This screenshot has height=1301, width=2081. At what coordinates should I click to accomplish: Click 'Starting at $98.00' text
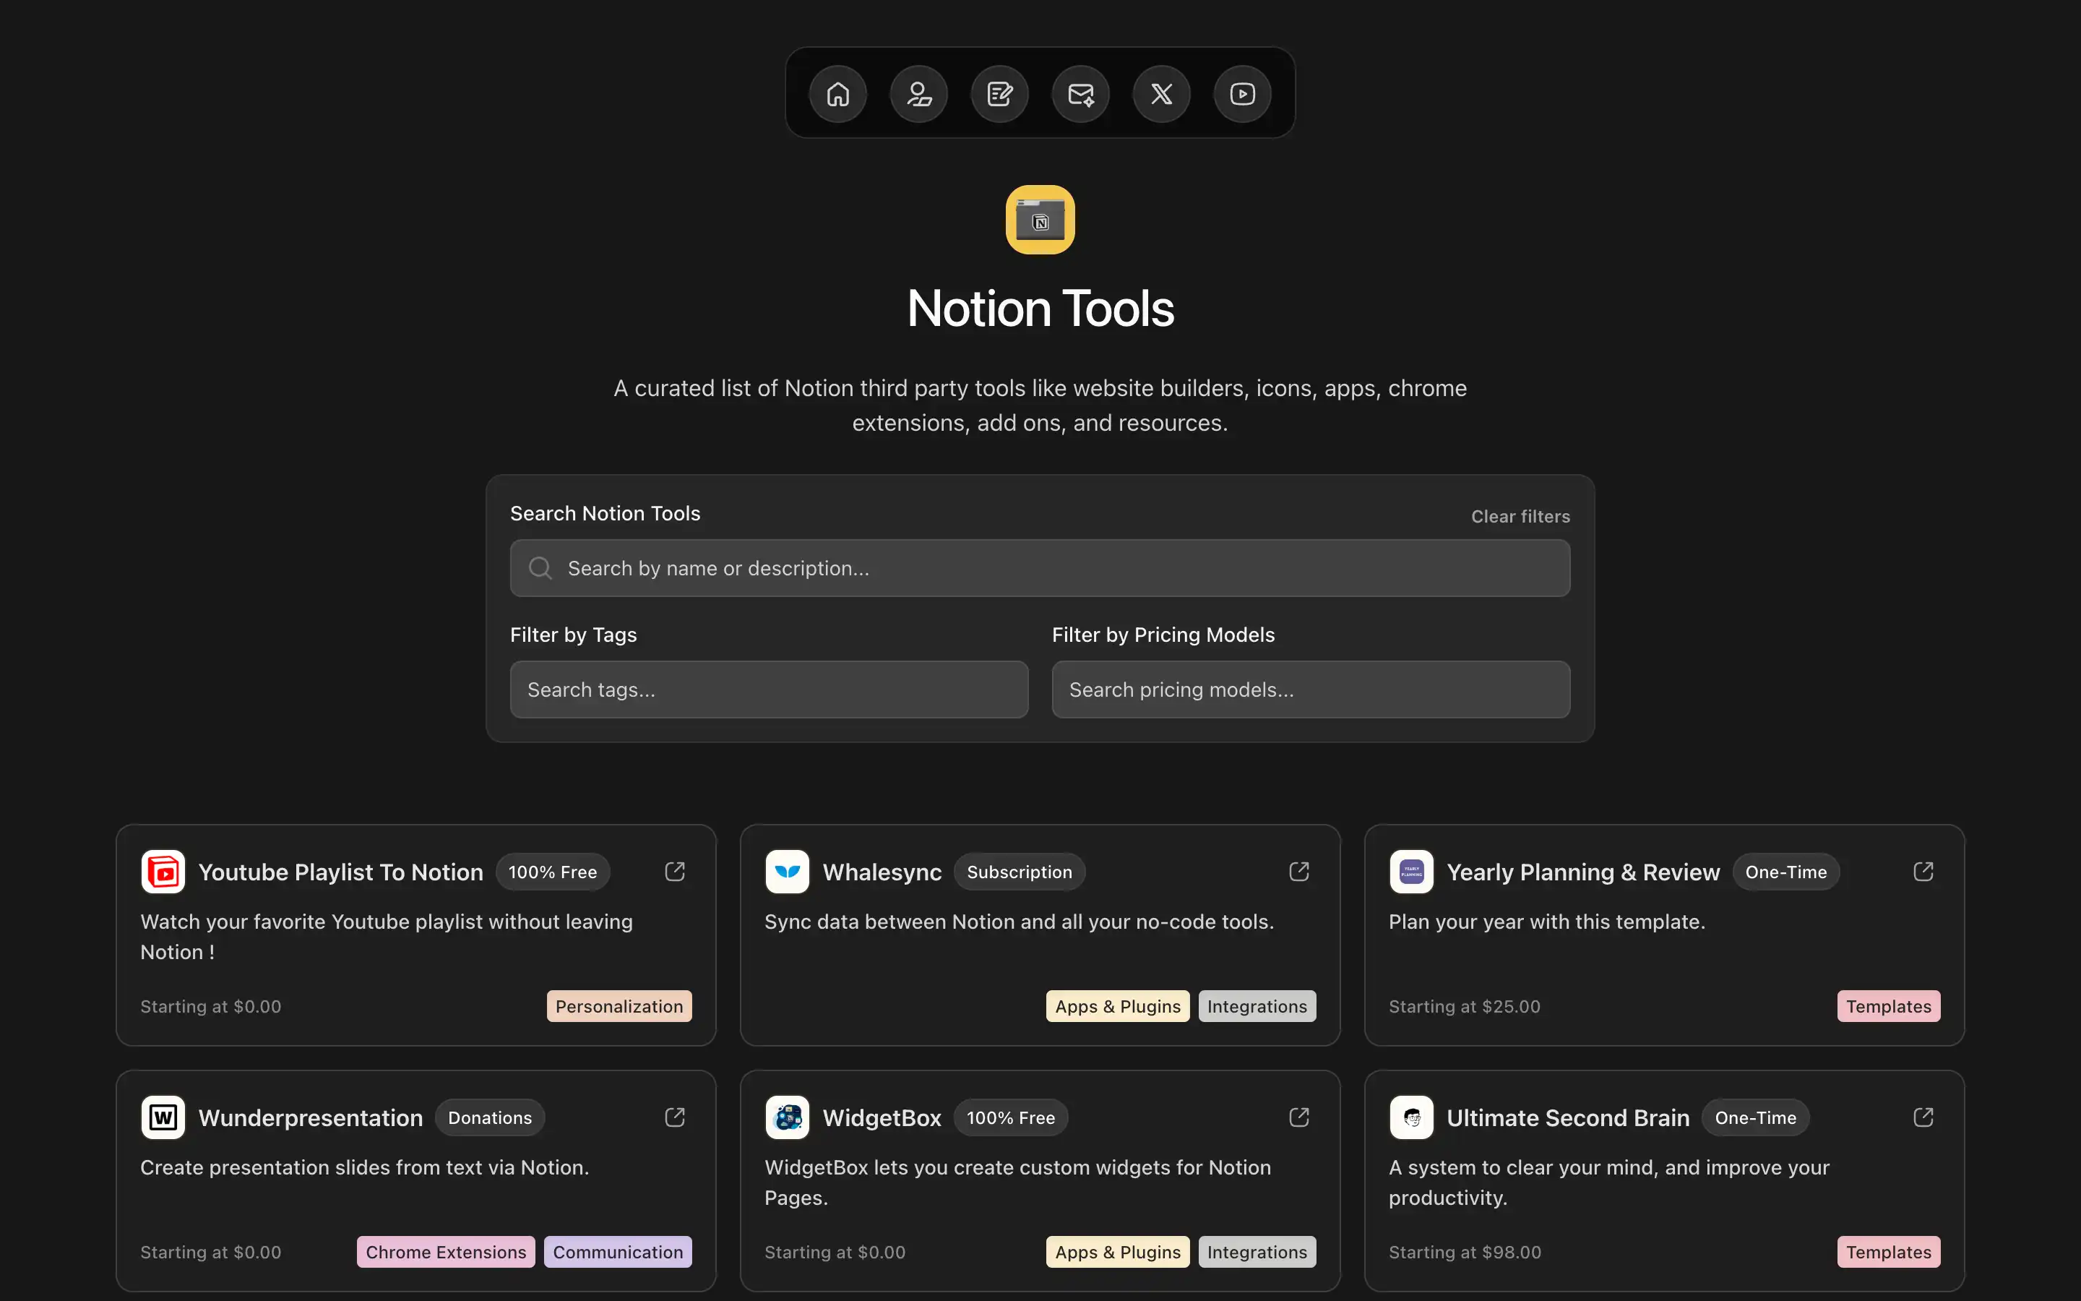pyautogui.click(x=1465, y=1251)
